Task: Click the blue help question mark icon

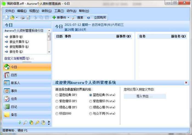Action: (x=88, y=18)
